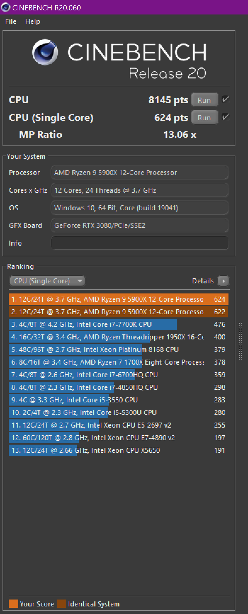Click the Cinebench app icon in title bar
The width and height of the screenshot is (248, 614).
pos(5,7)
